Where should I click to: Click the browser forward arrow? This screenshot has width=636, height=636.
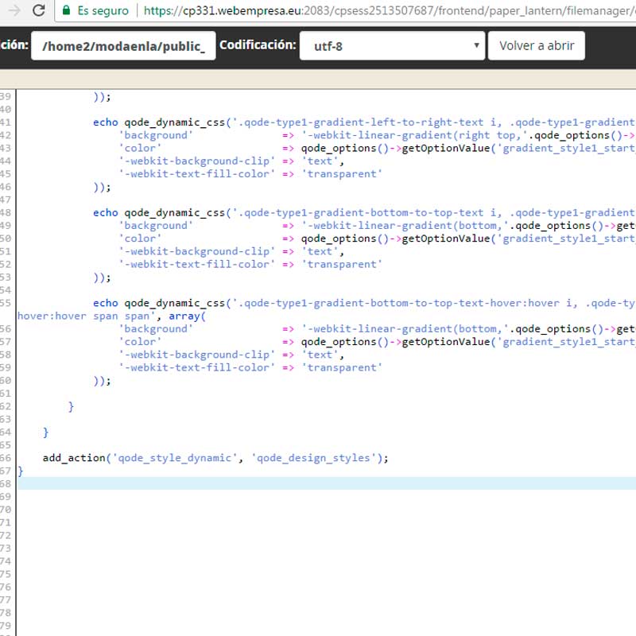point(14,10)
